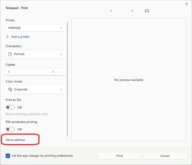Close the Print dialog with X

point(187,4)
